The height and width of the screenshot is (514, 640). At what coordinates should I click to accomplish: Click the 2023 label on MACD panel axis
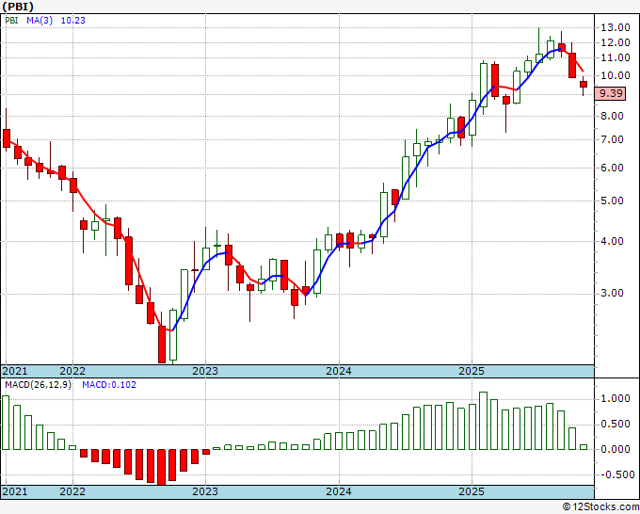point(205,491)
